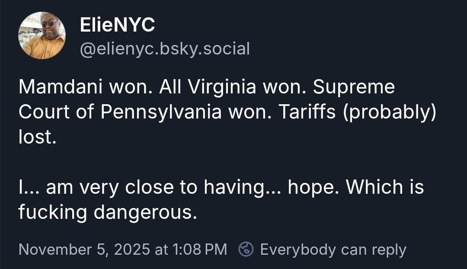The height and width of the screenshot is (269, 467).
Task: Click the word "Tariffs" in the post
Action: [306, 112]
